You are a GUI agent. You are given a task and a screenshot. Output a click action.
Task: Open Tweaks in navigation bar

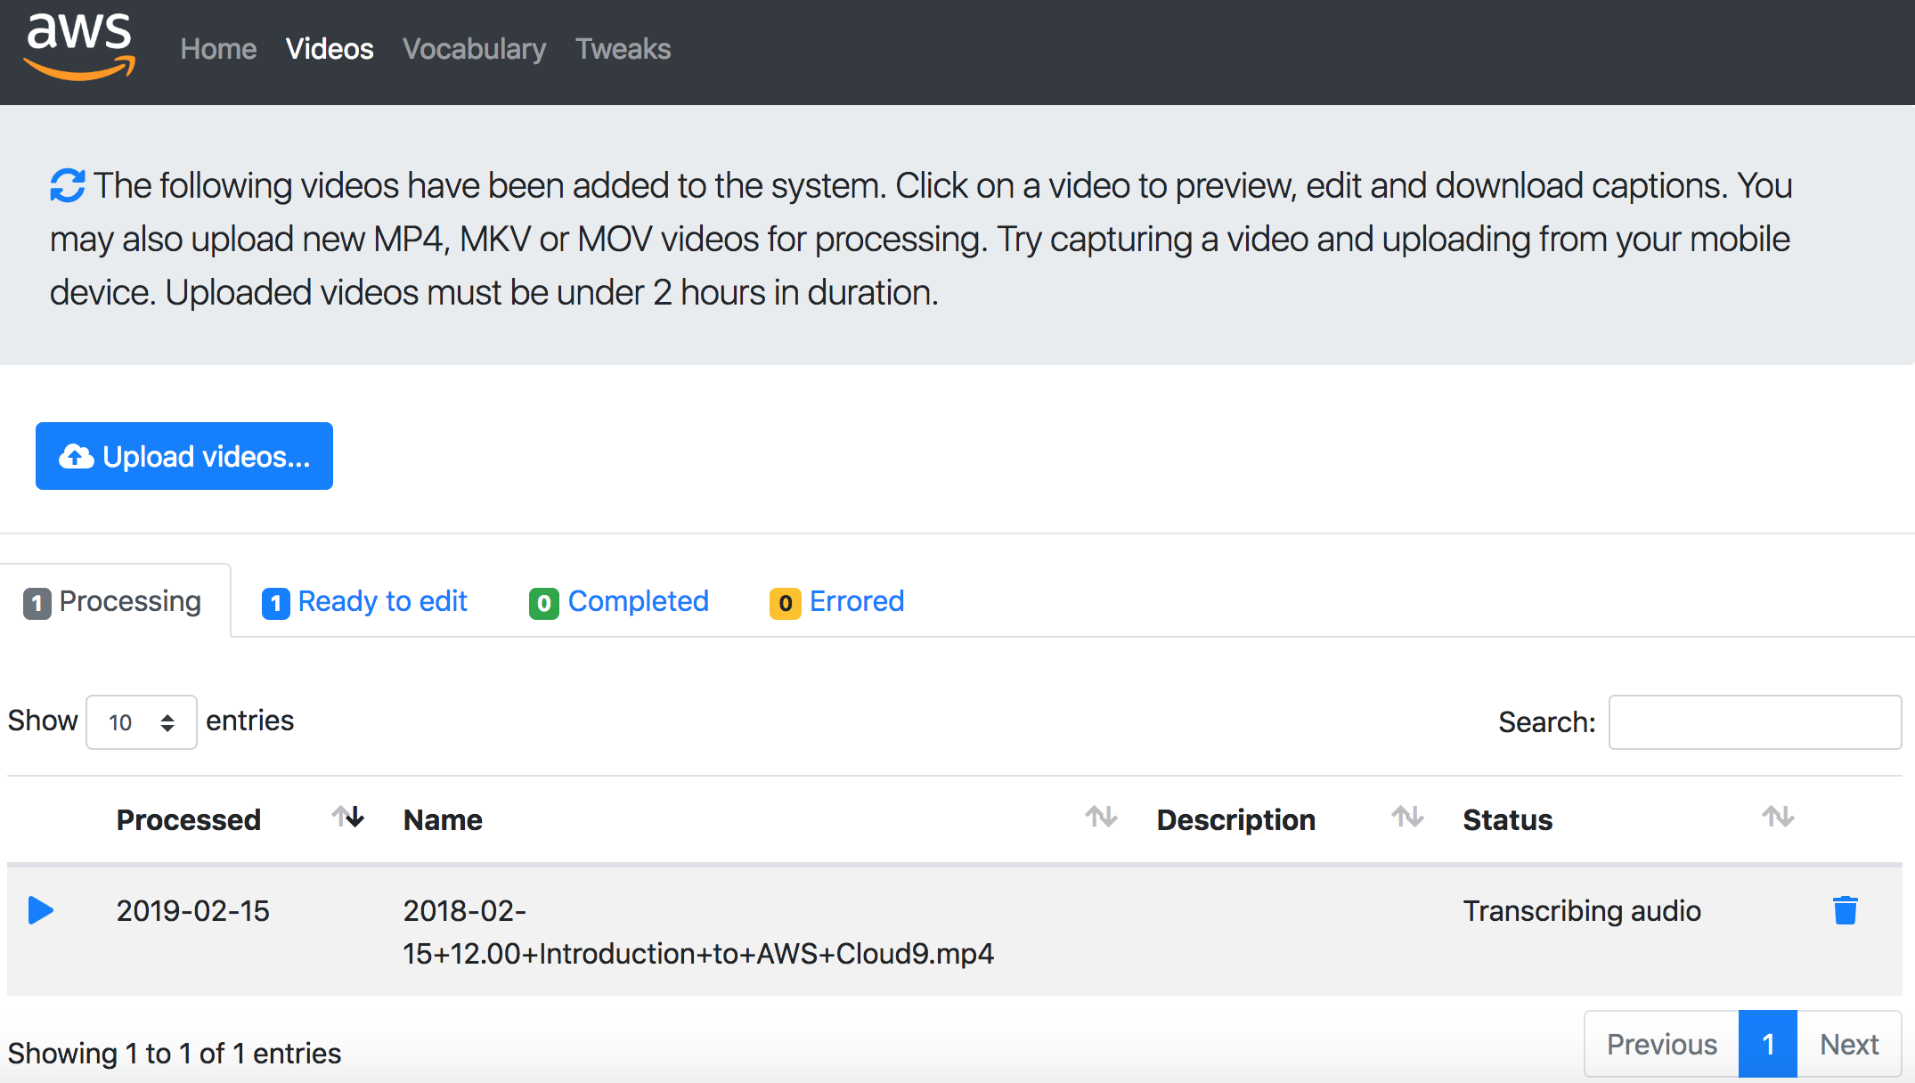coord(623,49)
